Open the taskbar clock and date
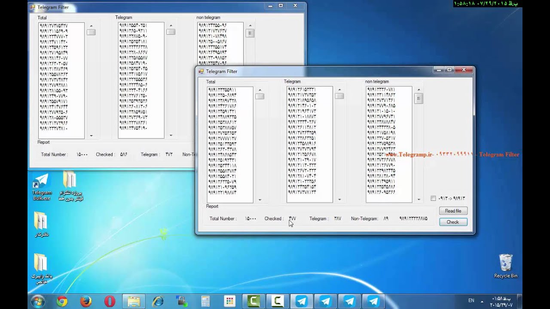 point(501,301)
